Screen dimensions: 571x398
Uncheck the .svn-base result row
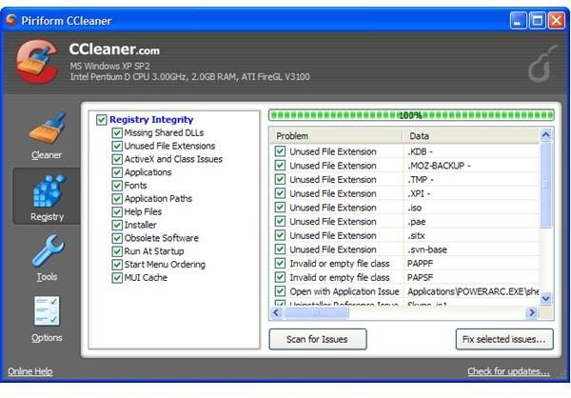click(x=280, y=249)
